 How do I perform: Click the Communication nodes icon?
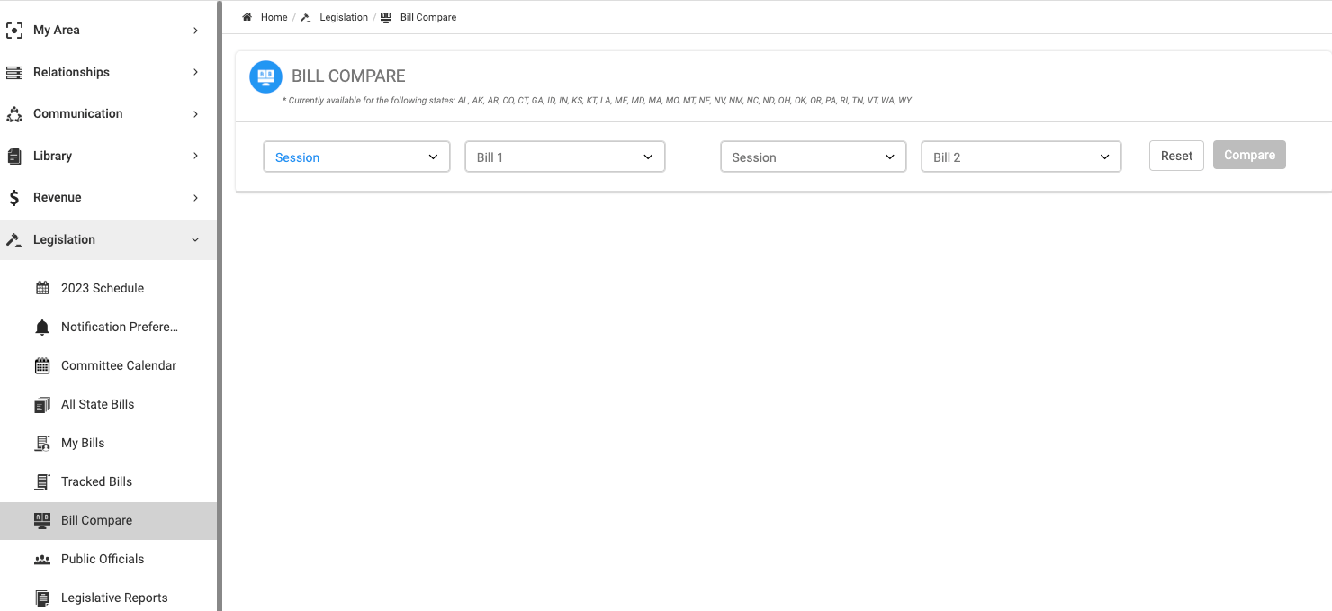coord(14,114)
